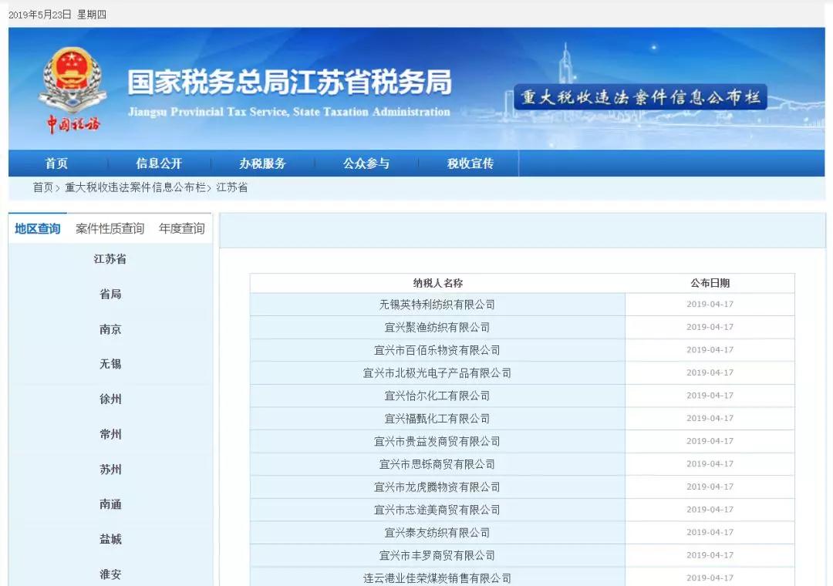
Task: Switch to the 地区查询 tab
Action: point(37,228)
